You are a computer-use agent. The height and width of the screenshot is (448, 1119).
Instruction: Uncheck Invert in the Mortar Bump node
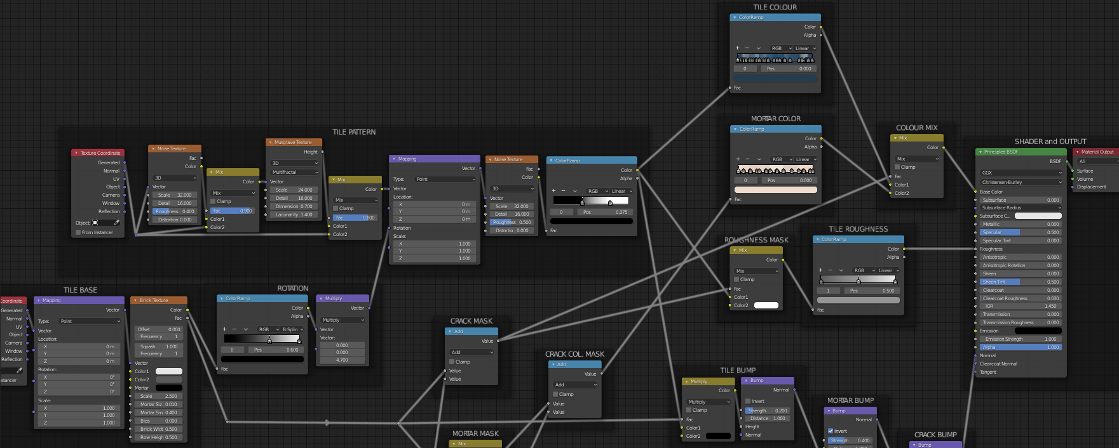click(x=831, y=431)
